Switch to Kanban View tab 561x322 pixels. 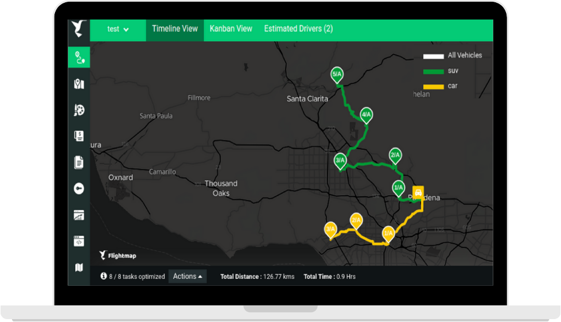(x=231, y=29)
